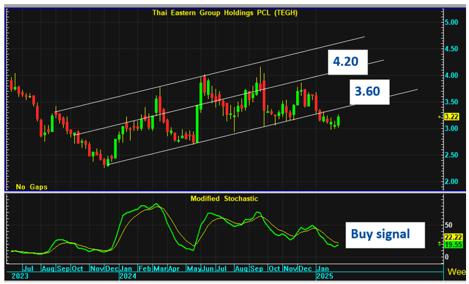Click the Sep 2023 month label
Viewport: 469px width, 284px height.
(x=63, y=269)
